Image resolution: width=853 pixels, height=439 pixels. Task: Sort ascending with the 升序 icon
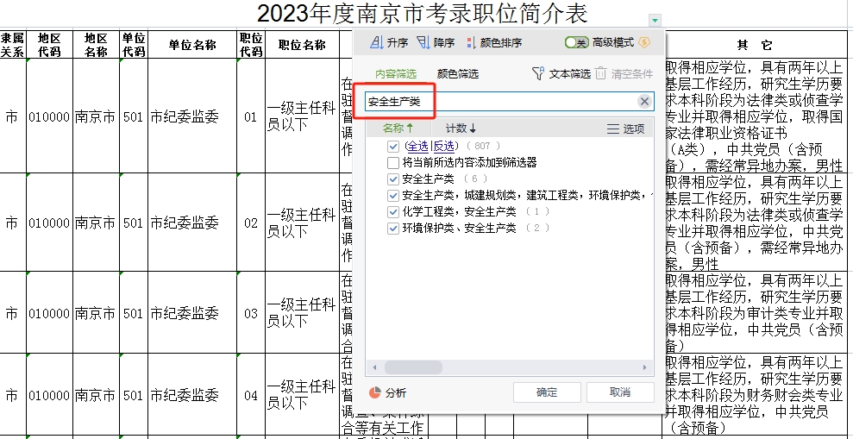tap(376, 42)
